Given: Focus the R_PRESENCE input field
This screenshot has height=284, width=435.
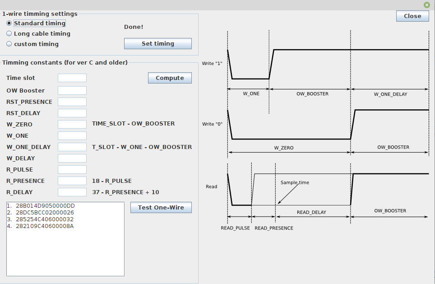Looking at the screenshot, I should [72, 181].
